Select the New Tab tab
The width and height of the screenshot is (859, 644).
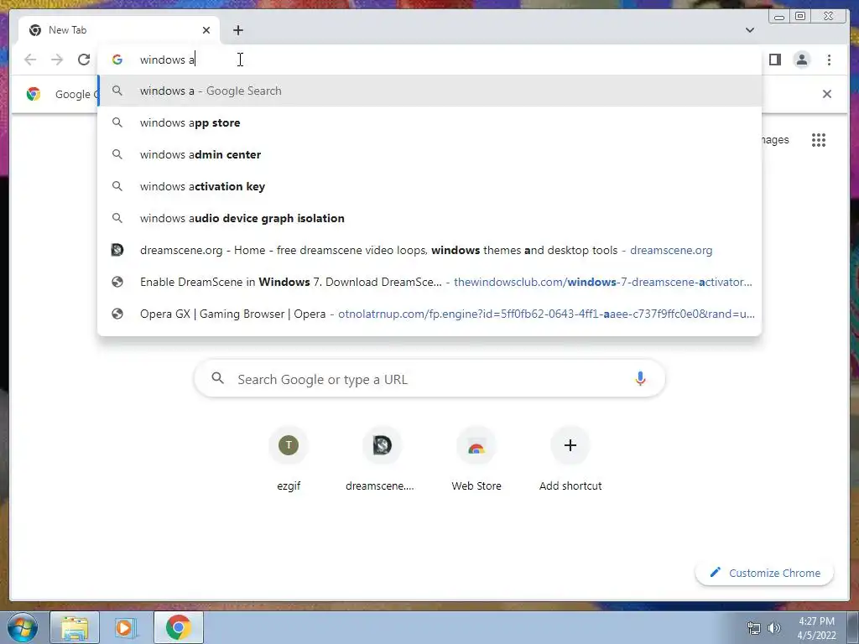[x=119, y=30]
